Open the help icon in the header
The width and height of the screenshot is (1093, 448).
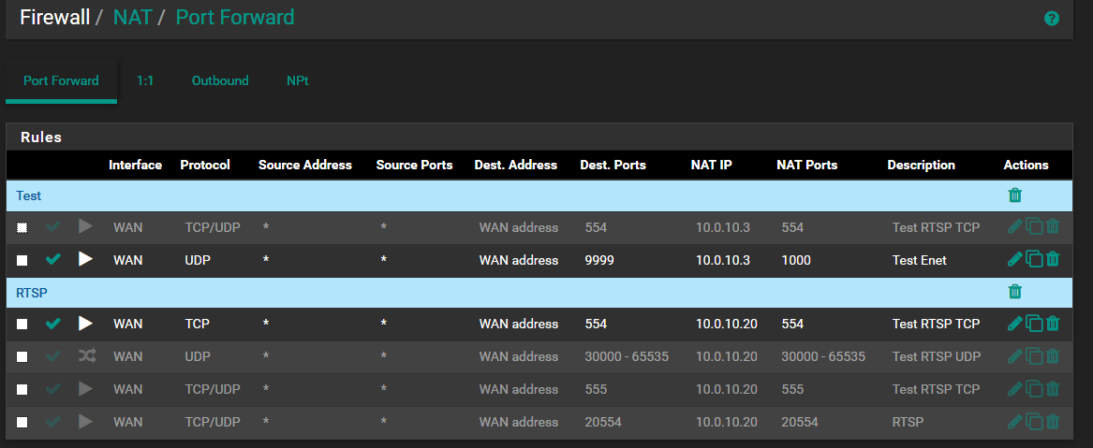tap(1052, 19)
